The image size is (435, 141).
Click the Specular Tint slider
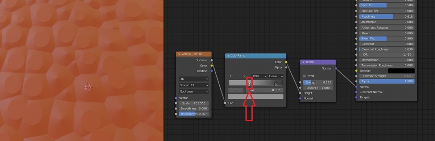[x=387, y=11]
